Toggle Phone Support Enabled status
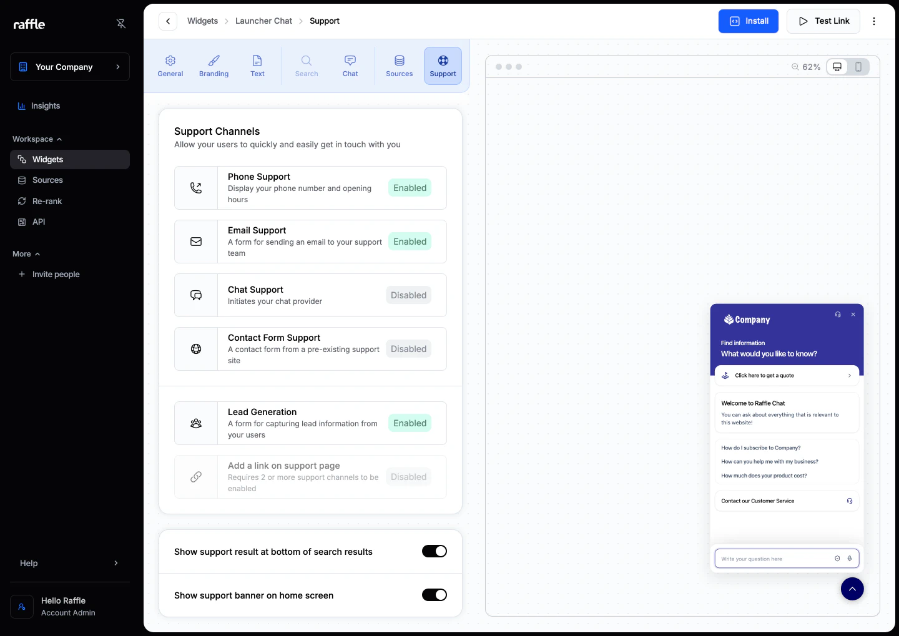This screenshot has width=899, height=636. click(410, 188)
